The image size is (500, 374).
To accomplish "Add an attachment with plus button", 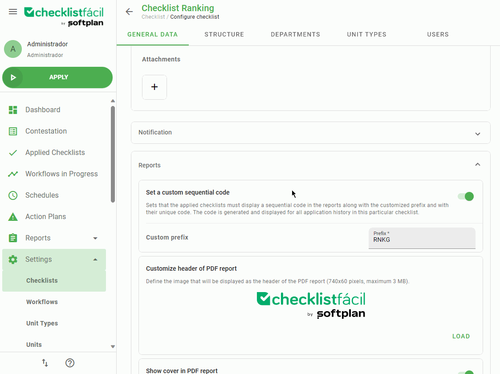I will [154, 87].
